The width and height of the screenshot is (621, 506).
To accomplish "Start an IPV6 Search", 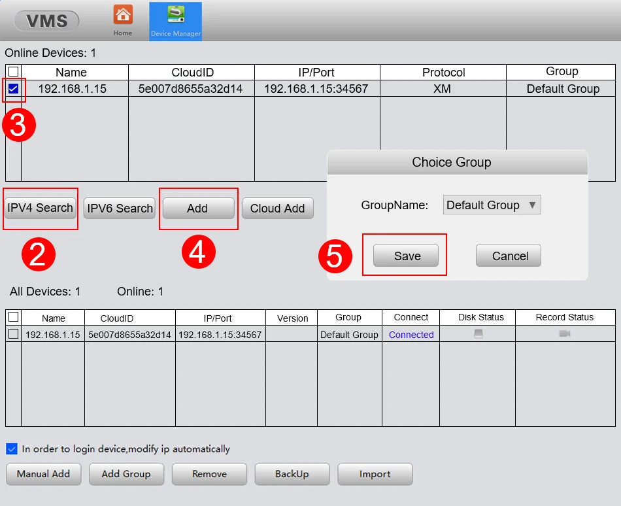I will tap(120, 209).
